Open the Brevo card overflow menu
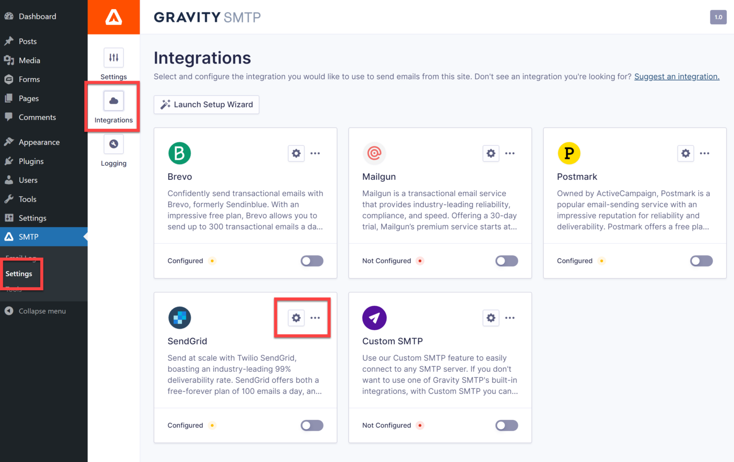This screenshot has height=462, width=734. point(315,153)
